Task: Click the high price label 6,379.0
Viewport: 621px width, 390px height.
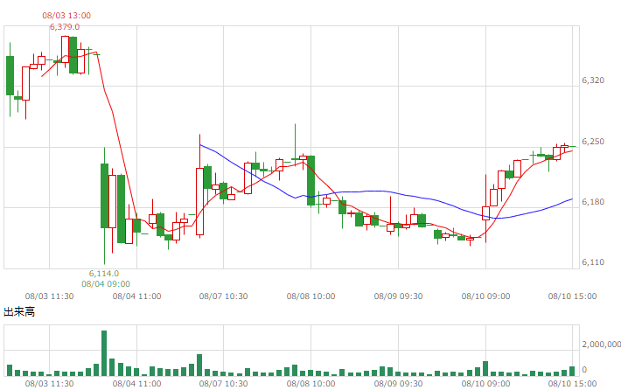Action: tap(65, 27)
